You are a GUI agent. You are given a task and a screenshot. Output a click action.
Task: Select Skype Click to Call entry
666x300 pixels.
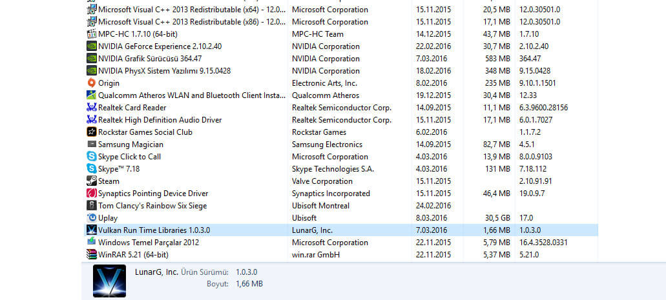pos(341,157)
